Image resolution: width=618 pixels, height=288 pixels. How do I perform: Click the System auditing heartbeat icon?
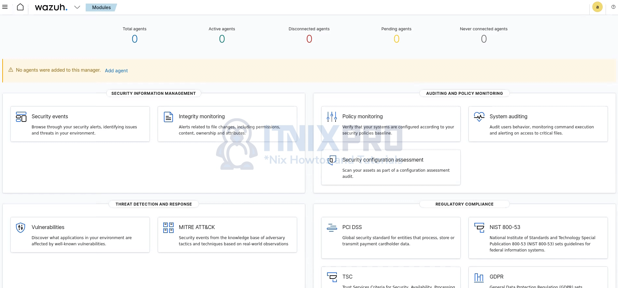pyautogui.click(x=479, y=117)
